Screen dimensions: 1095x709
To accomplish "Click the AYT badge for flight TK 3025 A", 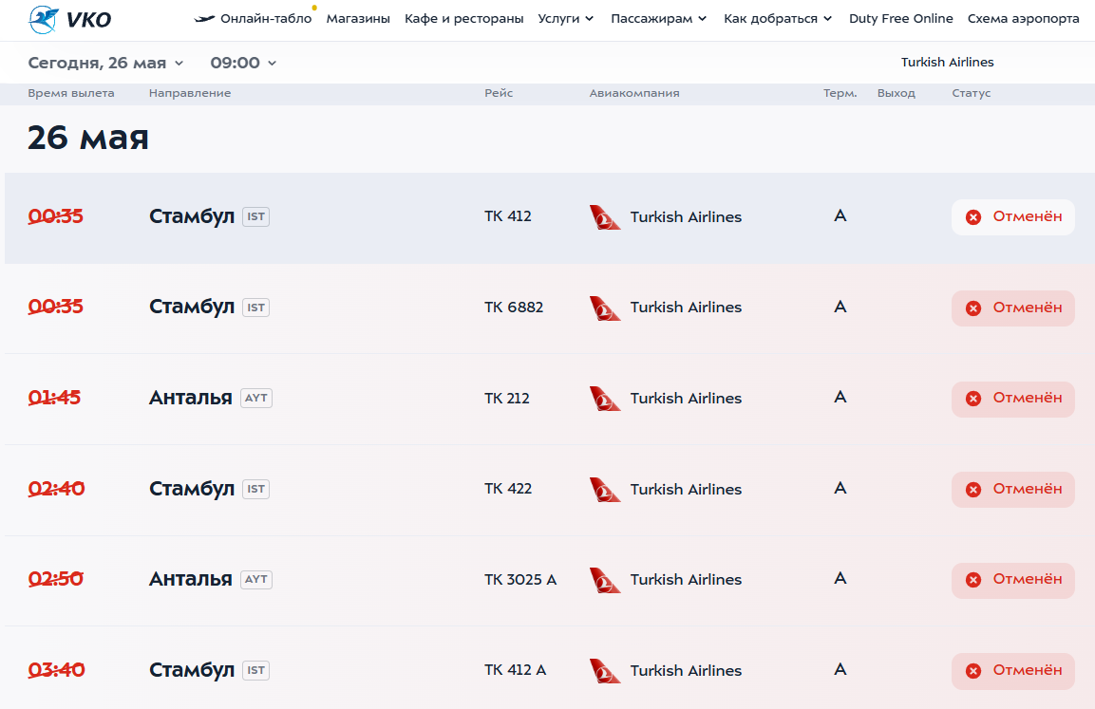I will [256, 579].
